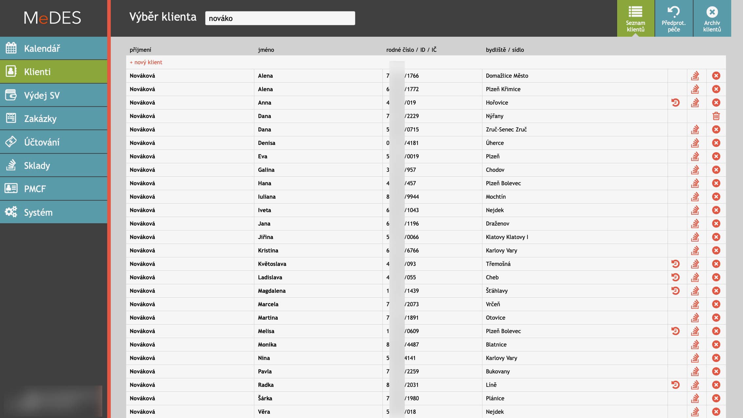
Task: Open client record Nováková Kristina
Action: (x=142, y=250)
